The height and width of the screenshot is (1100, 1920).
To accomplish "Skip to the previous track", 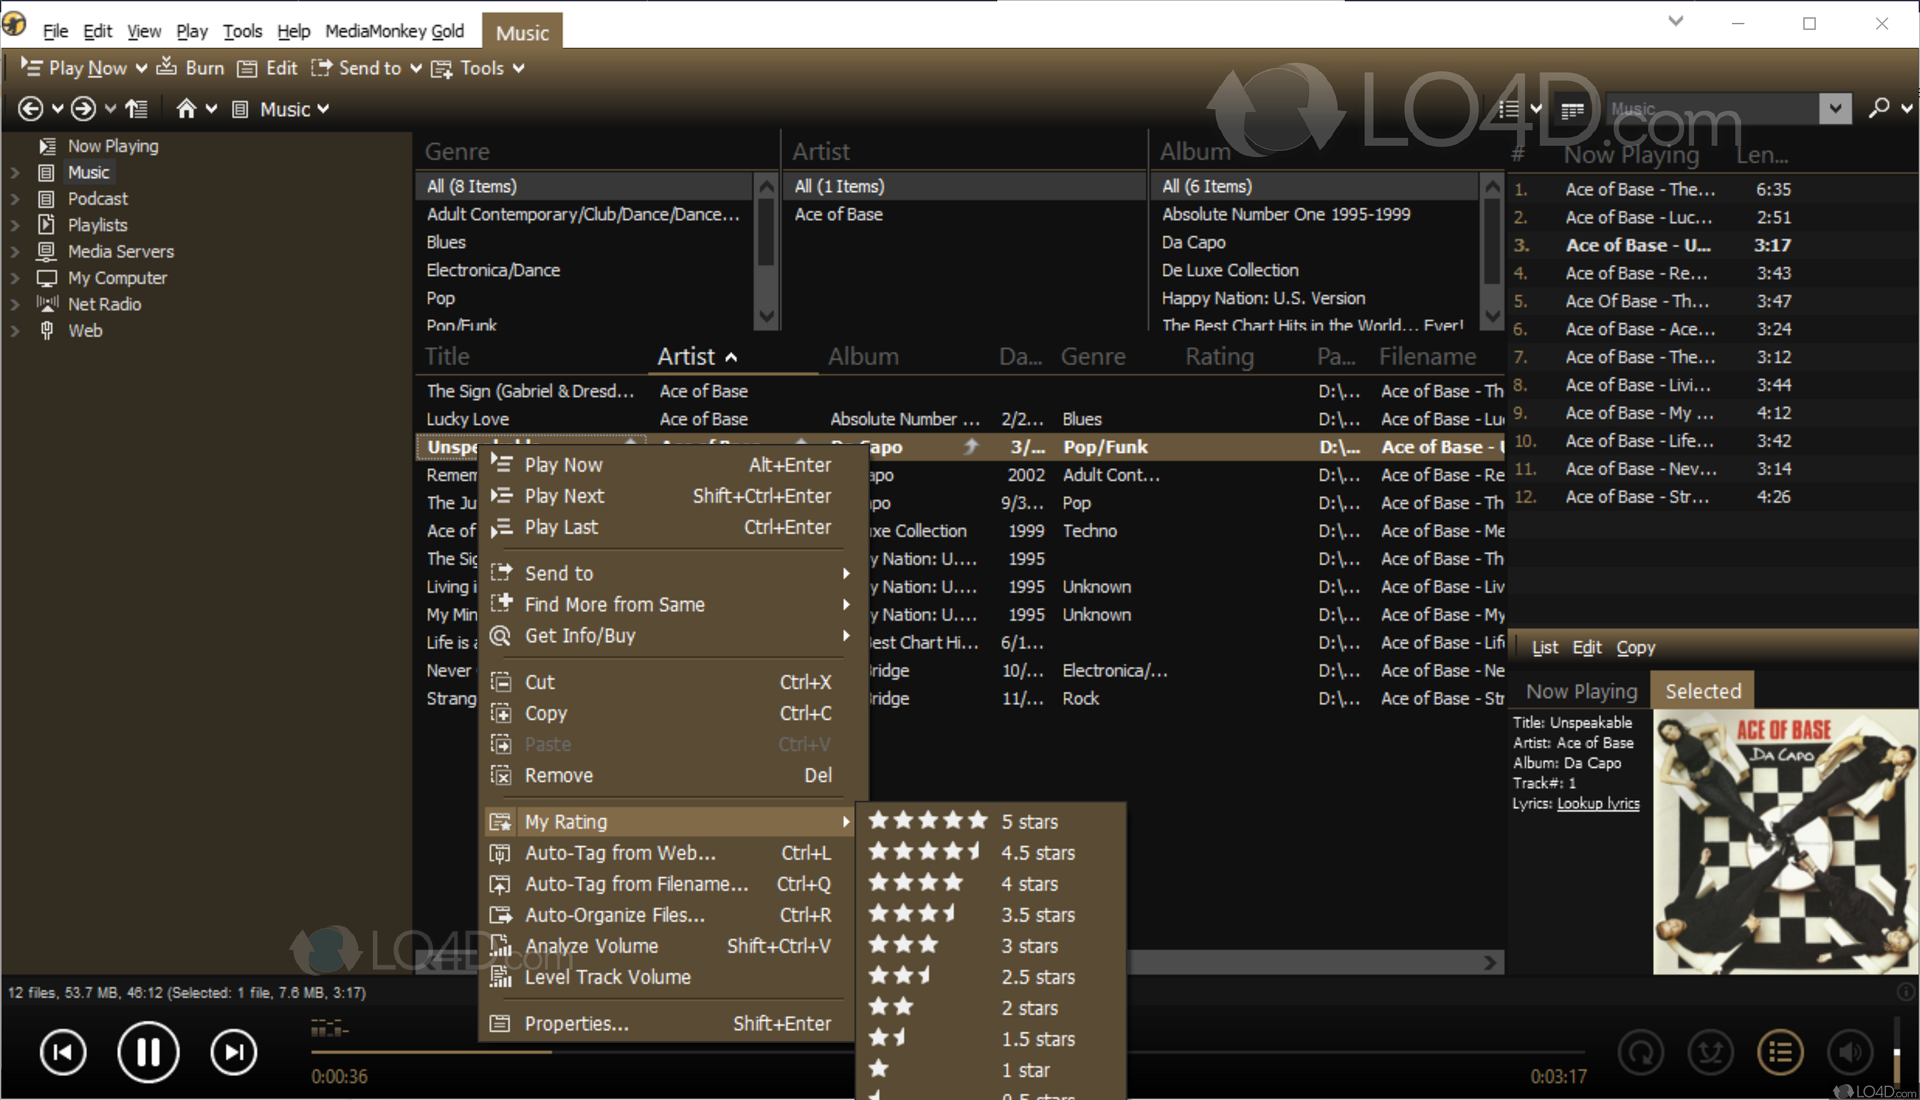I will (63, 1052).
